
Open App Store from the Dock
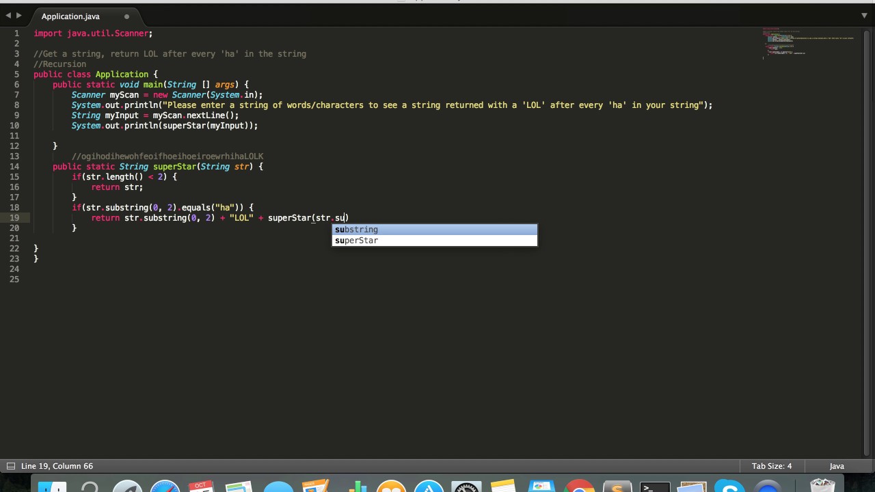429,487
